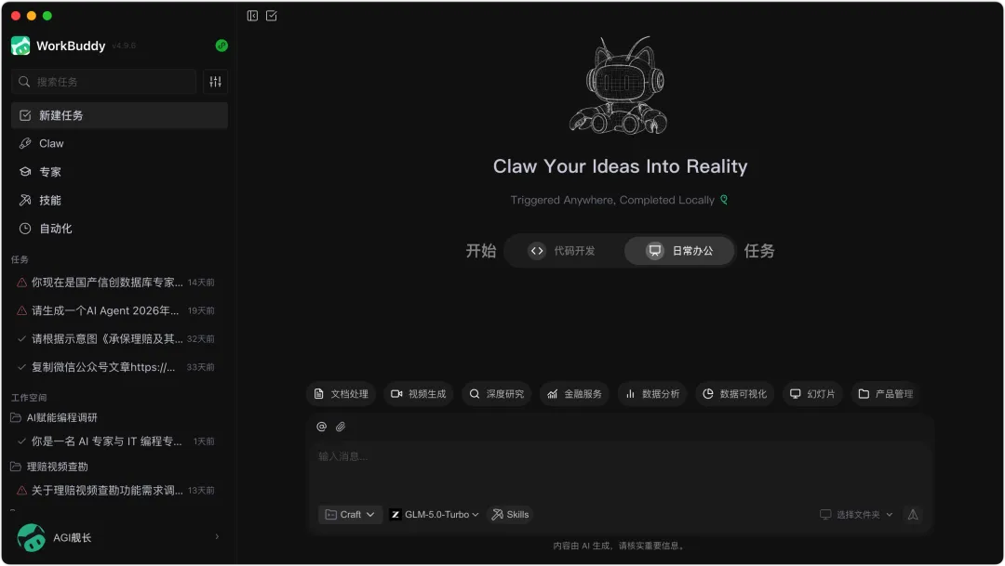Open the GLM-5.0-Turbo model dropdown
1005x566 pixels.
click(x=435, y=514)
